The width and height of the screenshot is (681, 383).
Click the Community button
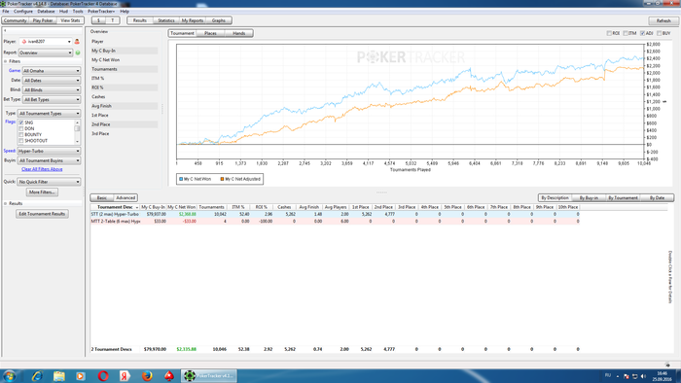(x=16, y=20)
